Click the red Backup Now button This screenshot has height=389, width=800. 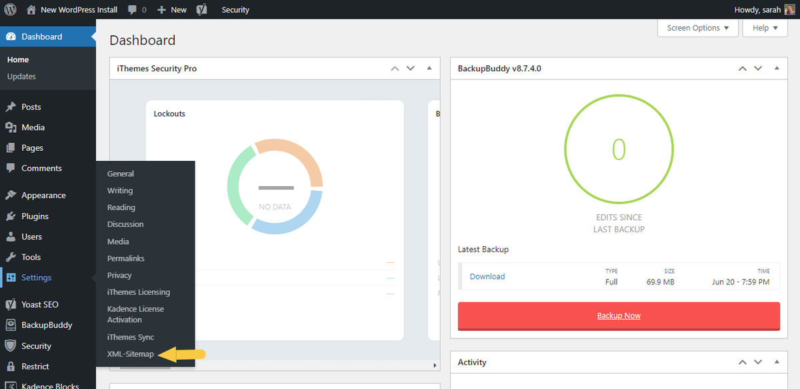[619, 316]
